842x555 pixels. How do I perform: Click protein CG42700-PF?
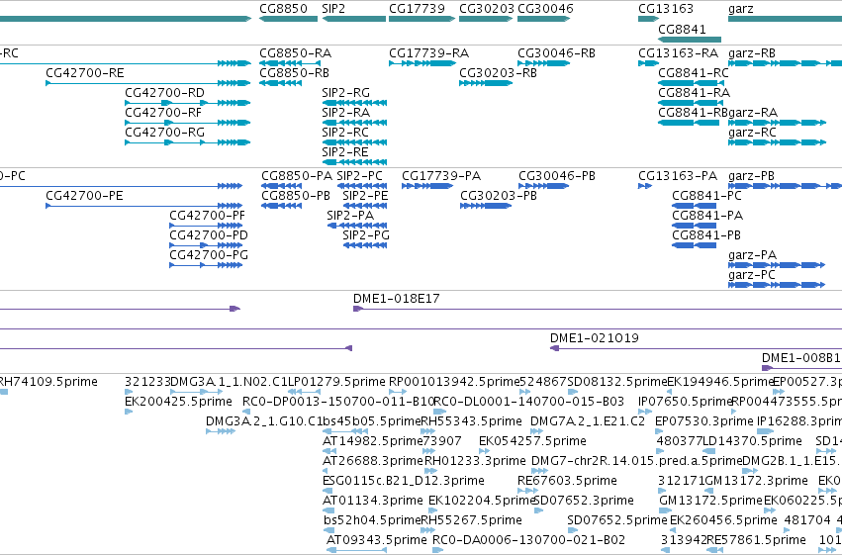pyautogui.click(x=206, y=226)
